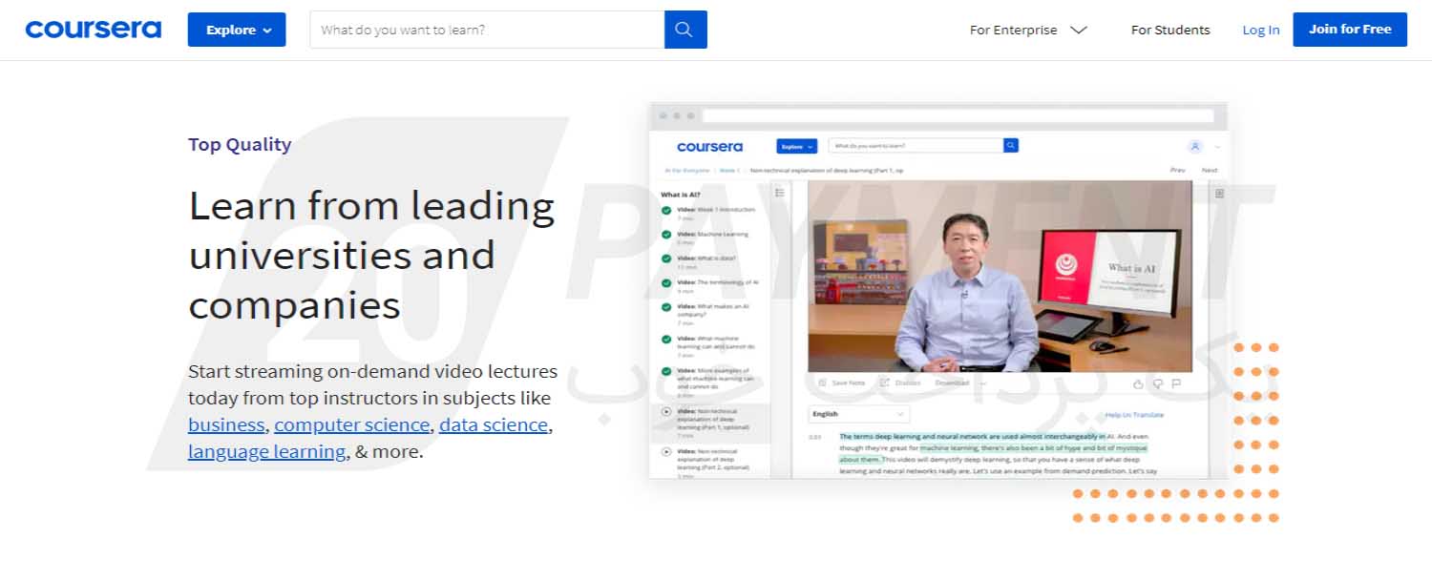Click play icon for deep learning Part 2
Viewport: 1432px width, 579px height.
(665, 452)
